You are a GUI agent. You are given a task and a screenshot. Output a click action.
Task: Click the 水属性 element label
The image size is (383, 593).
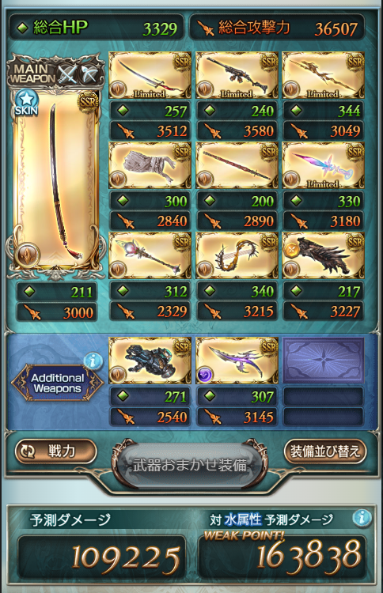point(243,520)
